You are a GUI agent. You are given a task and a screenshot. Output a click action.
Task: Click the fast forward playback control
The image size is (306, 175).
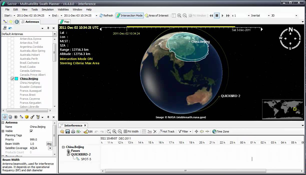coord(228,15)
